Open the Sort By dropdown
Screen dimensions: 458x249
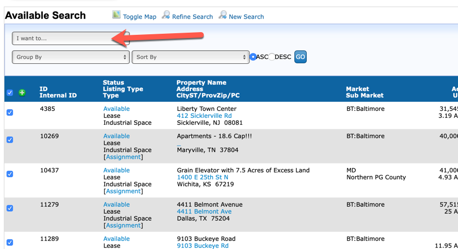pos(190,57)
